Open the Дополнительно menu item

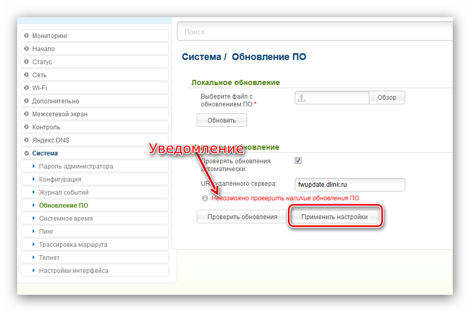[94, 101]
